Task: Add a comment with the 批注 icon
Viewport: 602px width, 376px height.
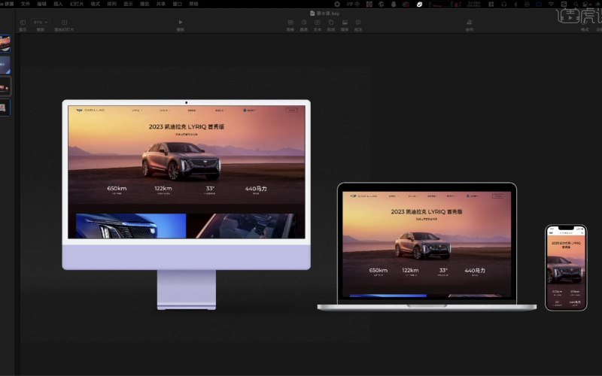Action: click(358, 25)
